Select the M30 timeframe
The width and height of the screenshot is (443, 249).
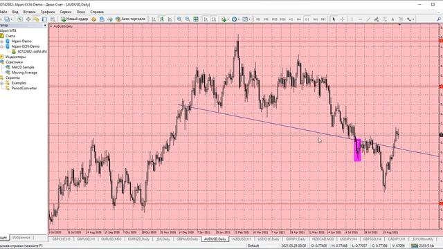click(x=282, y=19)
